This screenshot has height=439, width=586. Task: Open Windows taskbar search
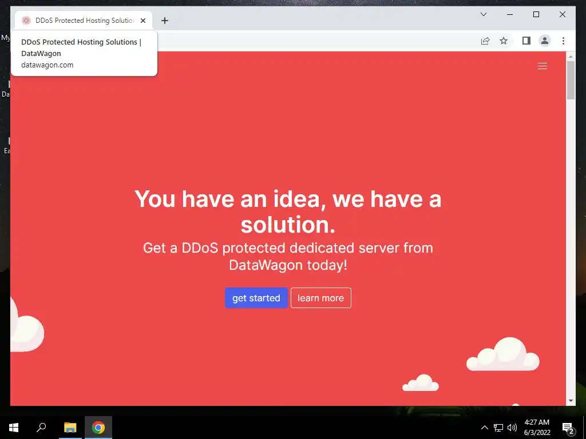(41, 428)
